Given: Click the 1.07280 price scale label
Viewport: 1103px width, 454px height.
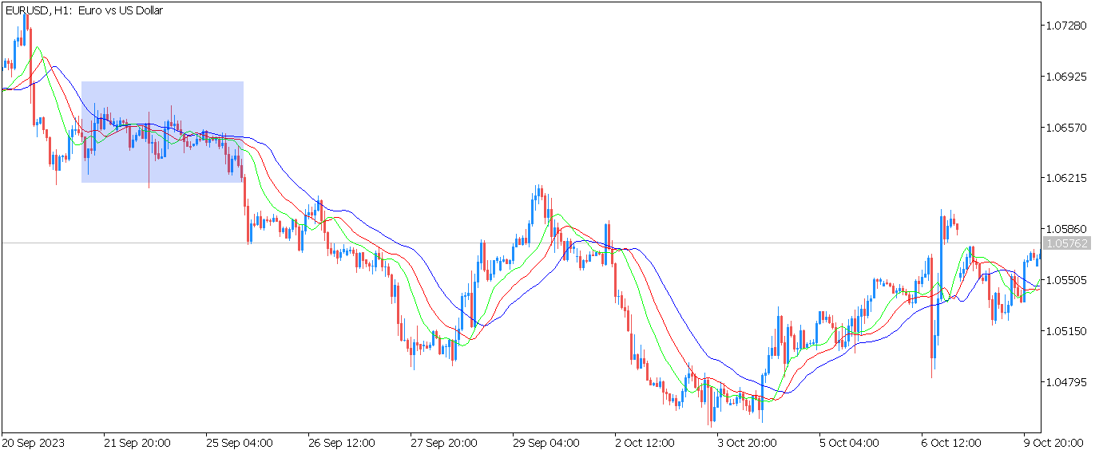Looking at the screenshot, I should point(1066,26).
